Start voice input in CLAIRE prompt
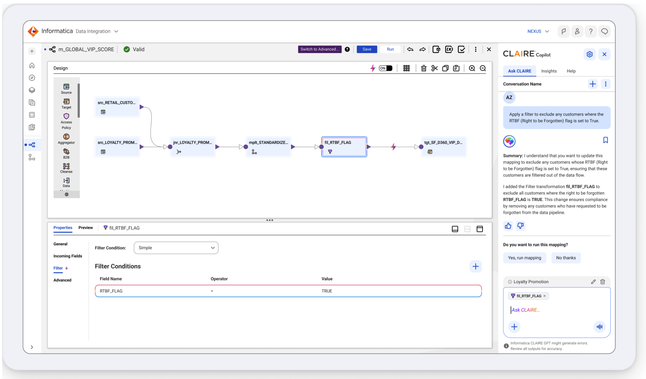Viewport: 646px width, 379px height. tap(599, 327)
